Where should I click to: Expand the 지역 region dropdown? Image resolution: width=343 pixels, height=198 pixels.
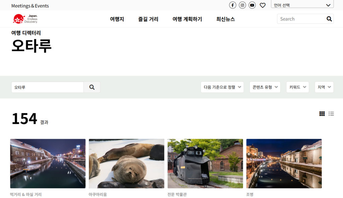tap(324, 87)
